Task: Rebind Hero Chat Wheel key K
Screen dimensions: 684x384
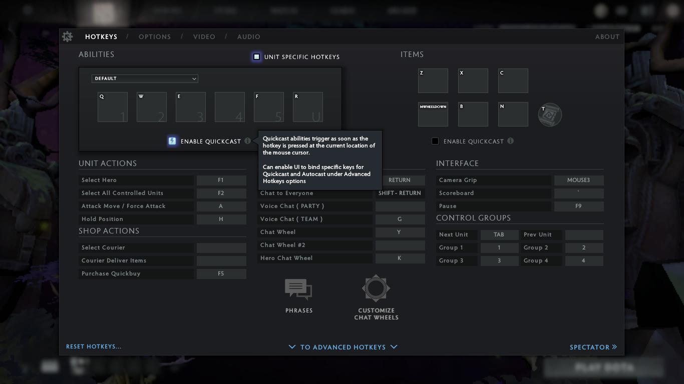Action: tap(400, 258)
